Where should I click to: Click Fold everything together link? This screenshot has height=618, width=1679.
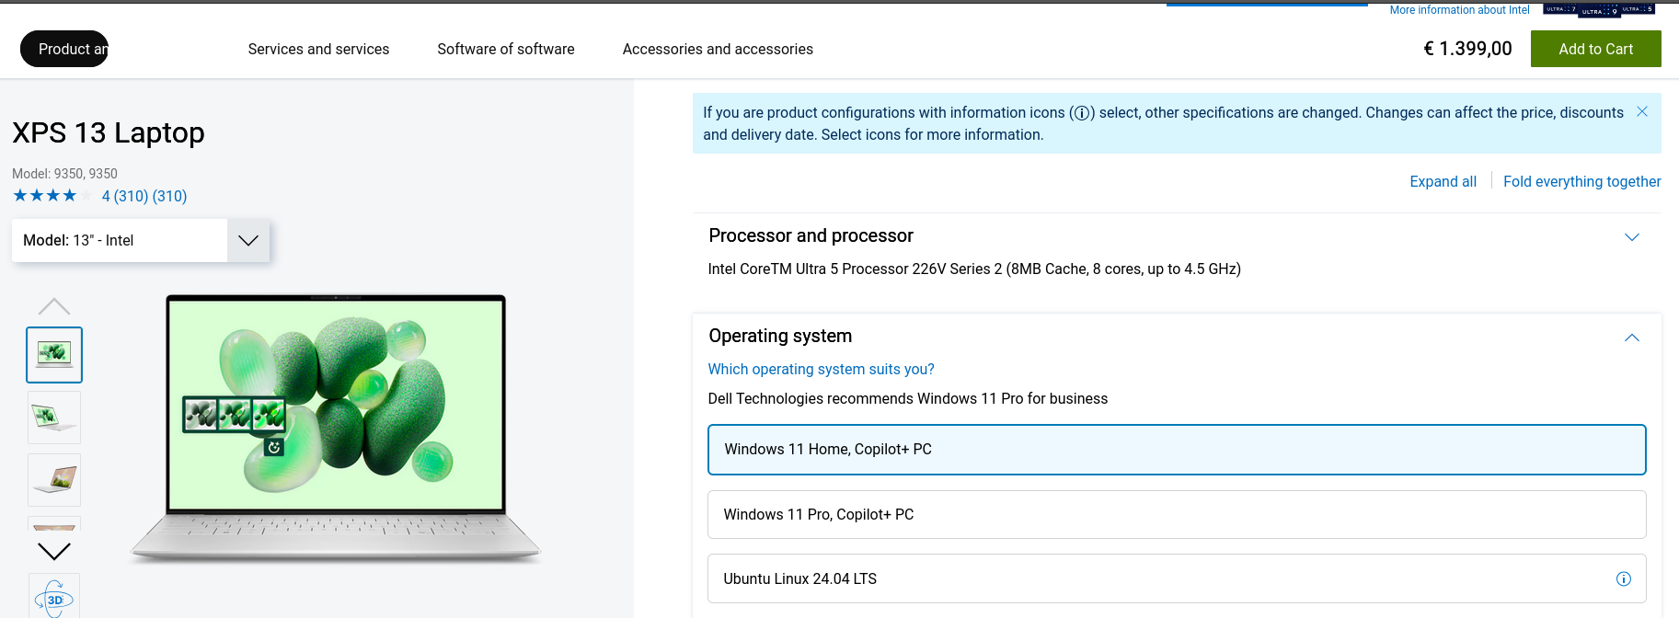(1582, 181)
